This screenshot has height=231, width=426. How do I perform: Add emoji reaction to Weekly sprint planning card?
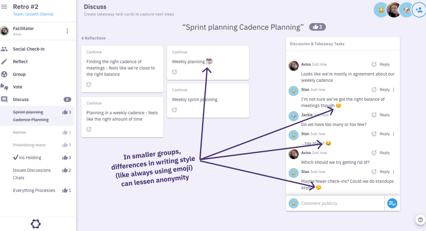click(175, 110)
